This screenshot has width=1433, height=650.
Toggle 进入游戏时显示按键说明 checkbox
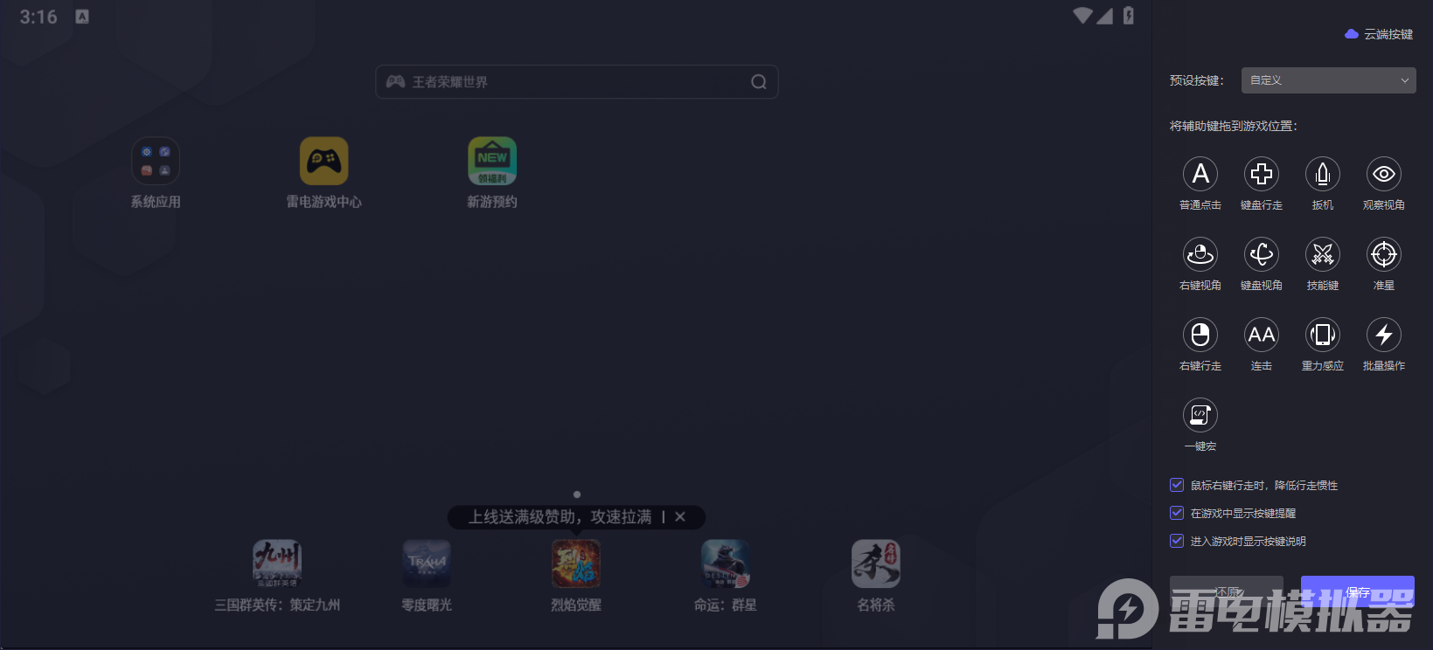(x=1177, y=541)
